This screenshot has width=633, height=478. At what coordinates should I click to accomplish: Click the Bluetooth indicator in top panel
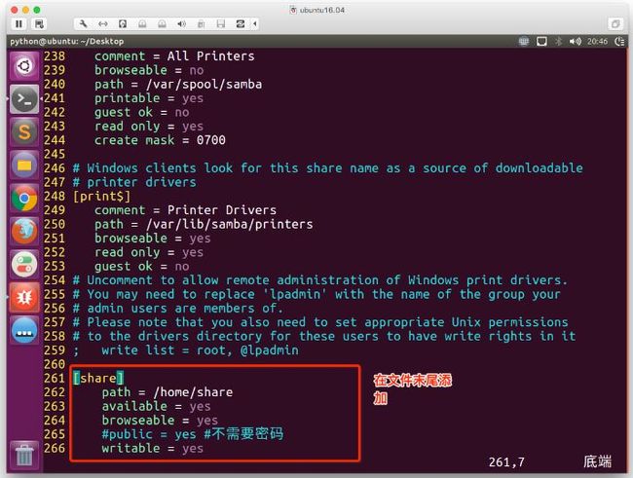pyautogui.click(x=559, y=41)
